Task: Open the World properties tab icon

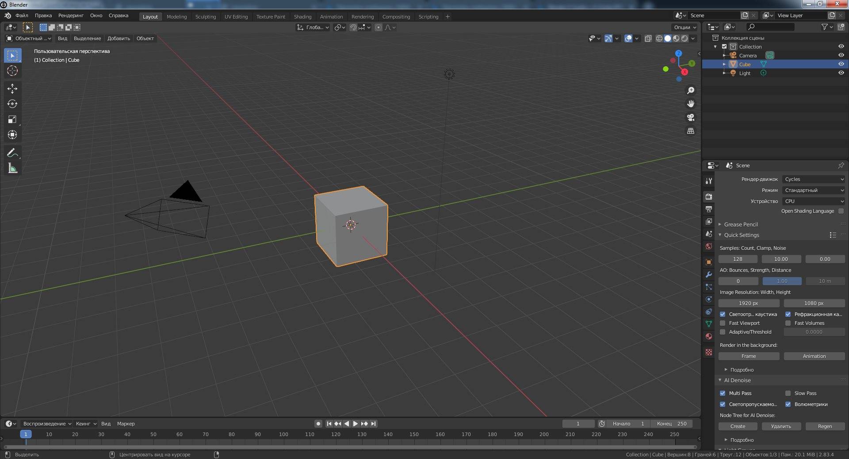Action: tap(709, 246)
